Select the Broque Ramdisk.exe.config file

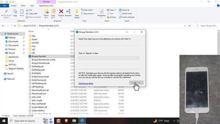pyautogui.click(x=43, y=60)
